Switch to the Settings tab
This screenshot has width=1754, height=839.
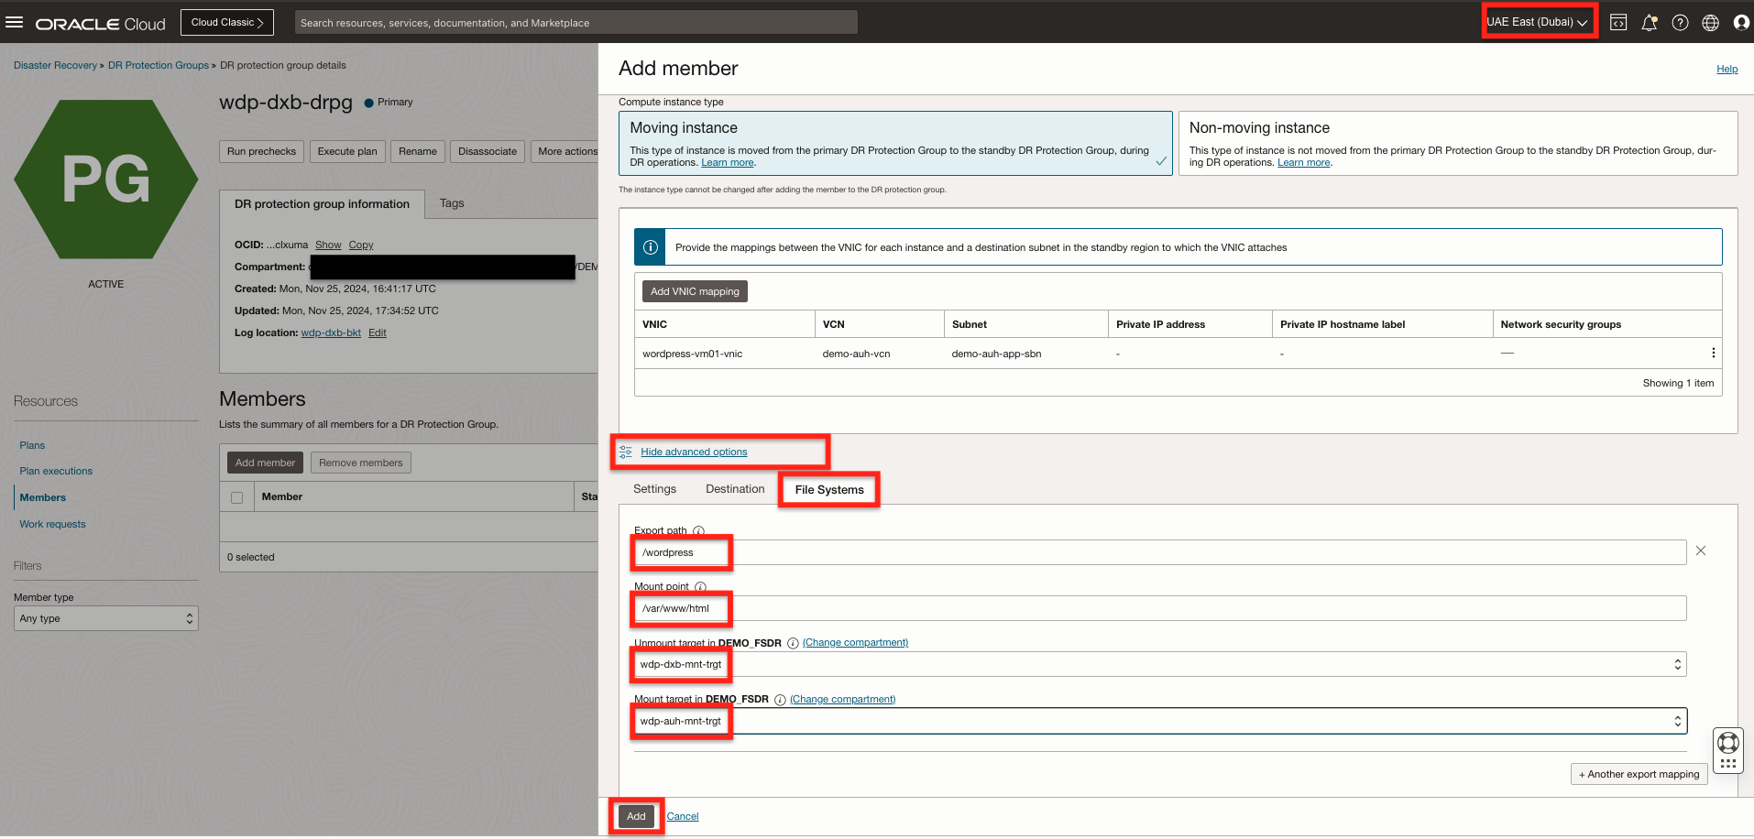(654, 489)
